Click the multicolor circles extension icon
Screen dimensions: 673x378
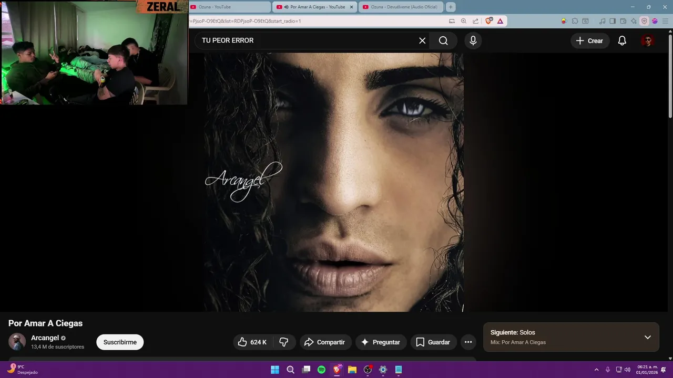pos(564,21)
